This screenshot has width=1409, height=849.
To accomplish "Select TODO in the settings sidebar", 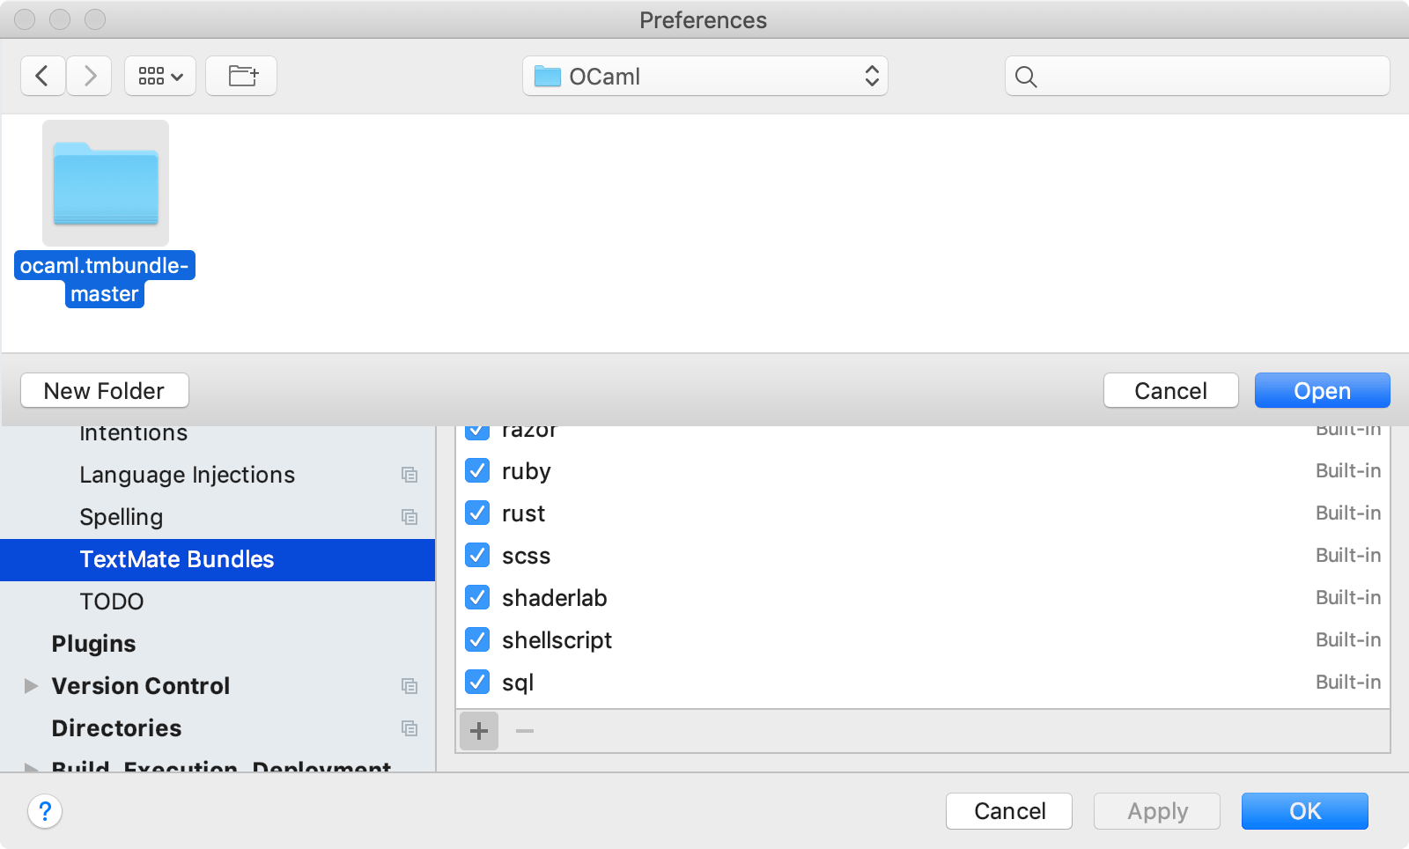I will coord(112,602).
